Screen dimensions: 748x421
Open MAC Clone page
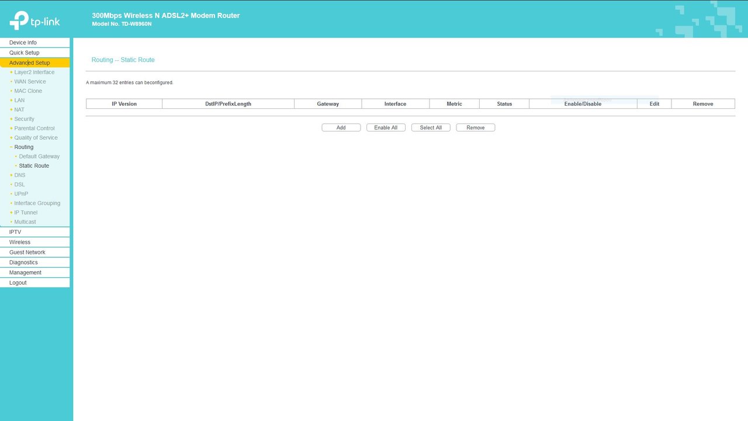[x=28, y=91]
